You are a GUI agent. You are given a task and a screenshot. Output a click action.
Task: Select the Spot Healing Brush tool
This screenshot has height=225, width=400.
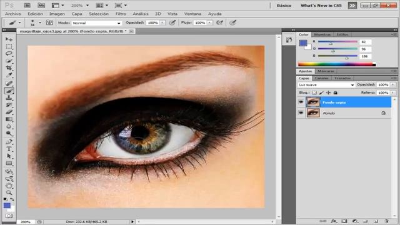click(9, 83)
